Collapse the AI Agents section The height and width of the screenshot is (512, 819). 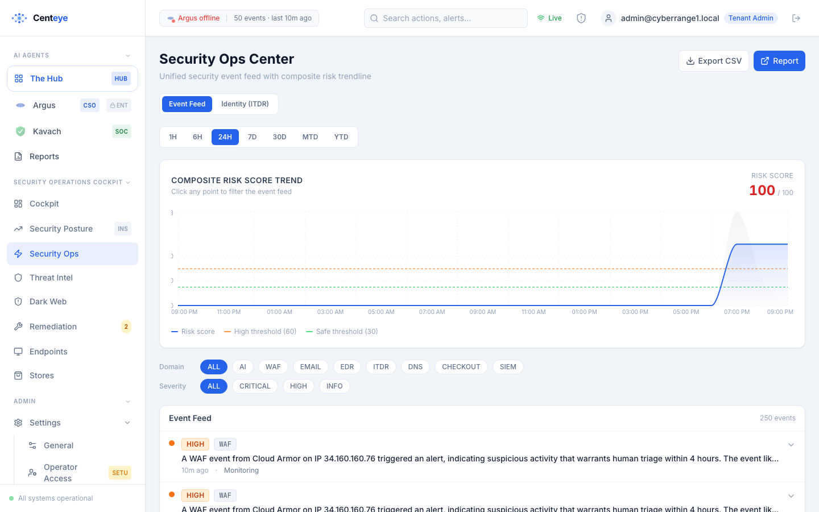click(x=128, y=56)
